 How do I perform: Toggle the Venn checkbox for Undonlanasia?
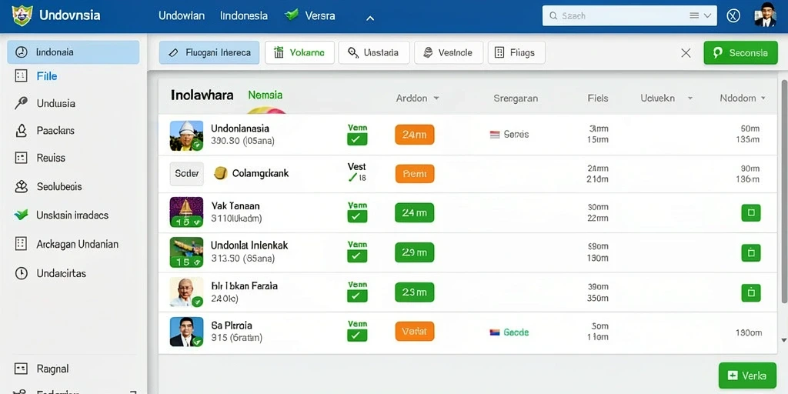coord(357,139)
